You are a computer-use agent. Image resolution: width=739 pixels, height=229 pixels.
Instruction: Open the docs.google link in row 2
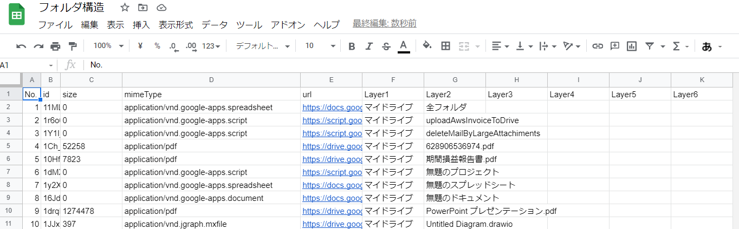[332, 107]
